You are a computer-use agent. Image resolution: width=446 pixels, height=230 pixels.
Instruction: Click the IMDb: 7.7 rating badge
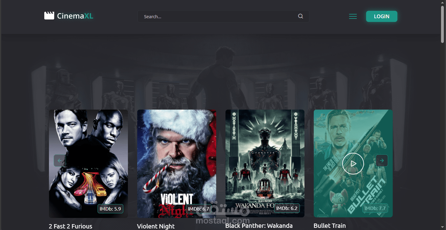tap(375, 208)
